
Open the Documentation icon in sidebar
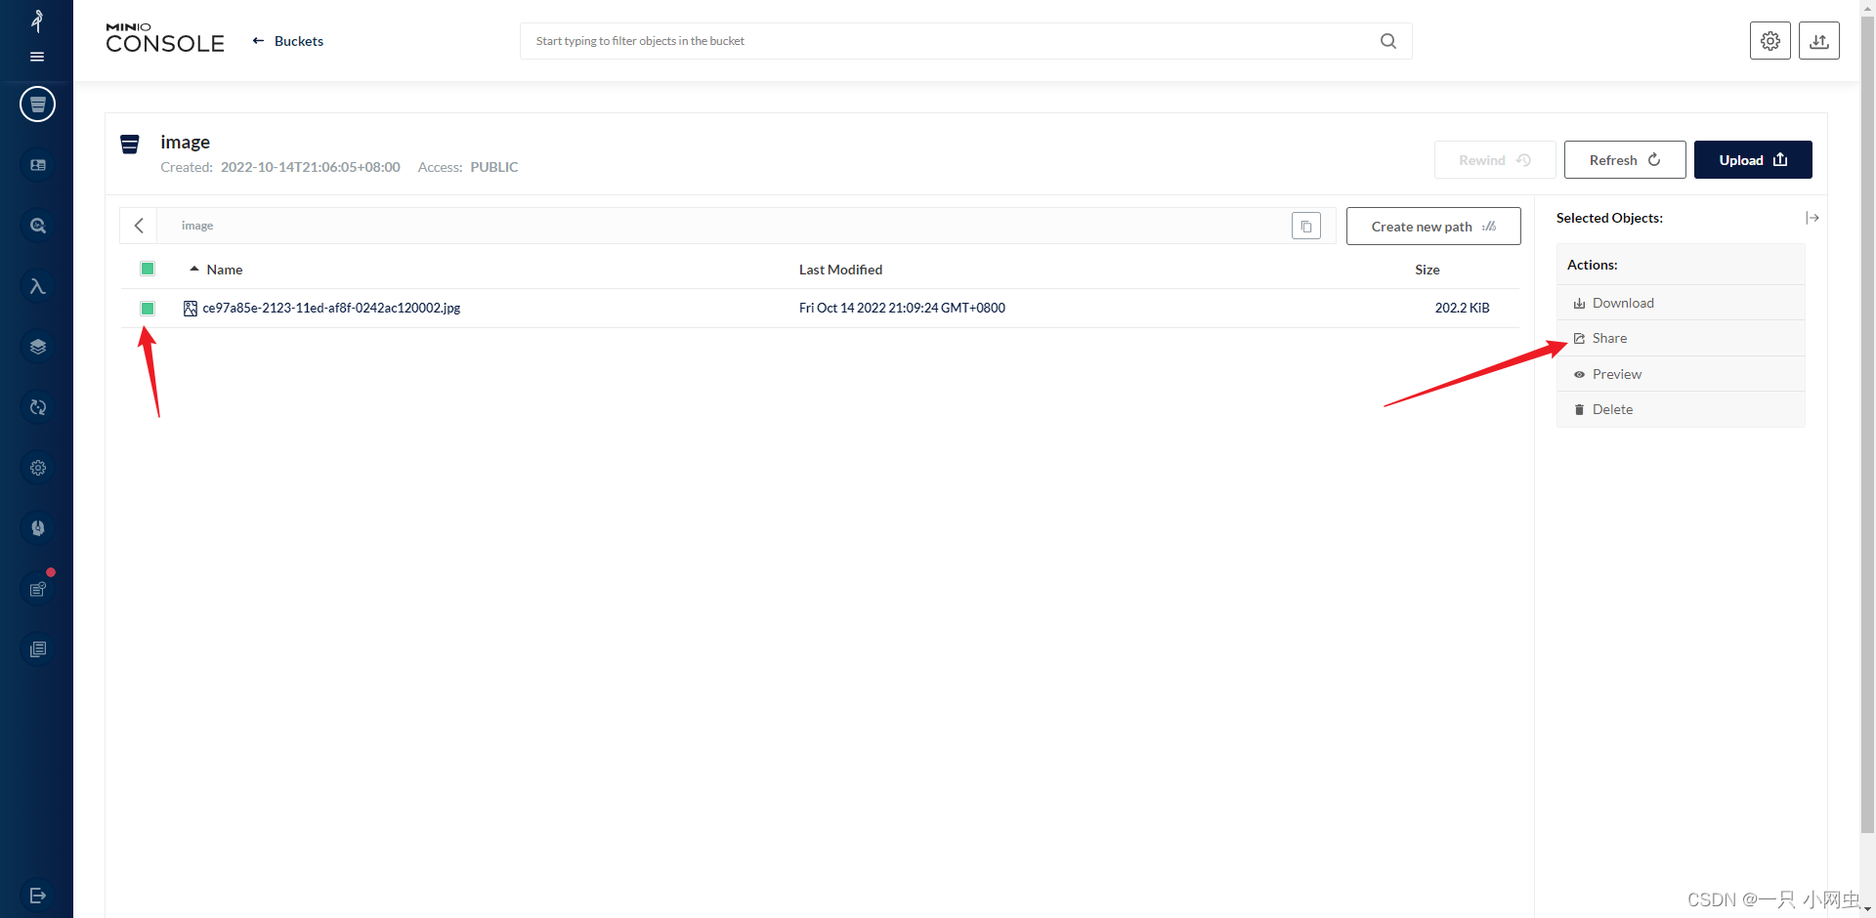(37, 649)
